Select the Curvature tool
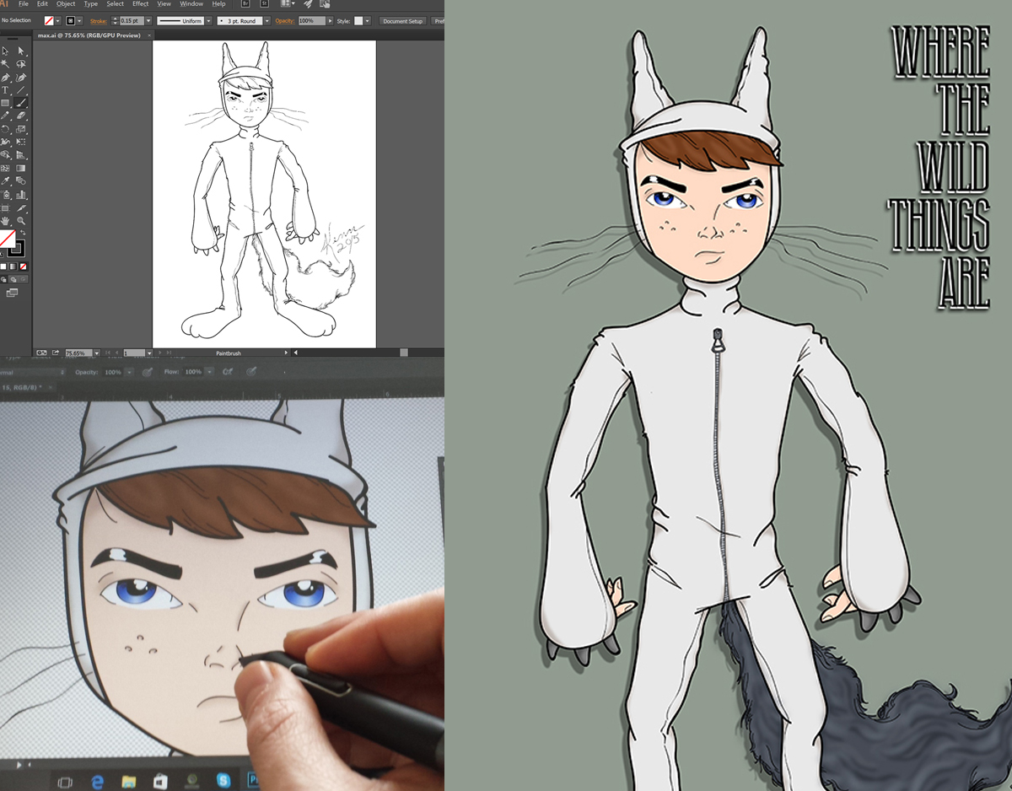 21,77
